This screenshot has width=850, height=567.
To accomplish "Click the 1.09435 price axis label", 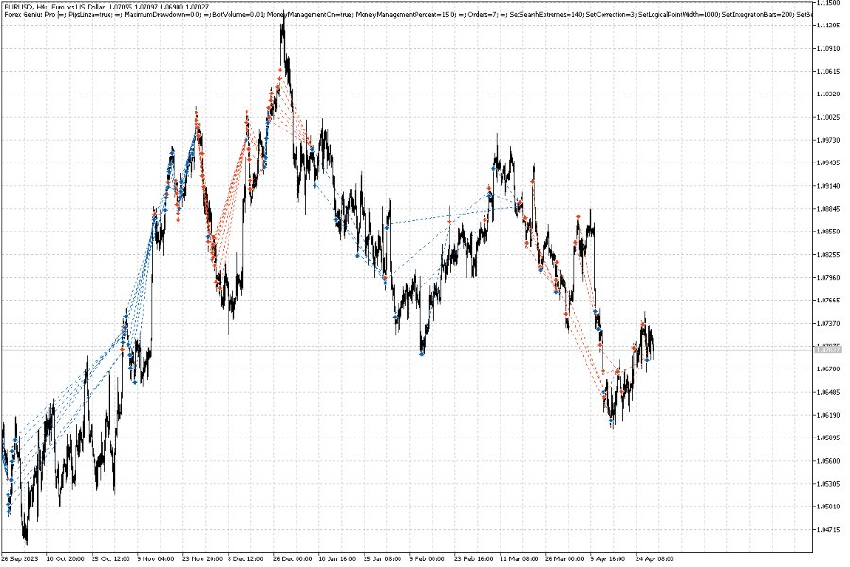I will pyautogui.click(x=827, y=163).
